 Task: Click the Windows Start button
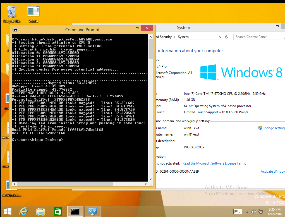point(8,211)
